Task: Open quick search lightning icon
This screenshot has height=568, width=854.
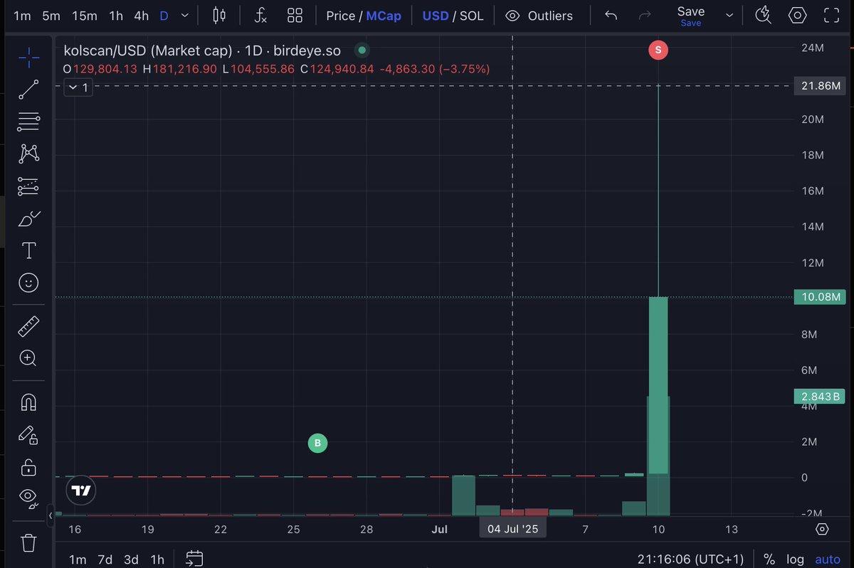Action: 764,15
